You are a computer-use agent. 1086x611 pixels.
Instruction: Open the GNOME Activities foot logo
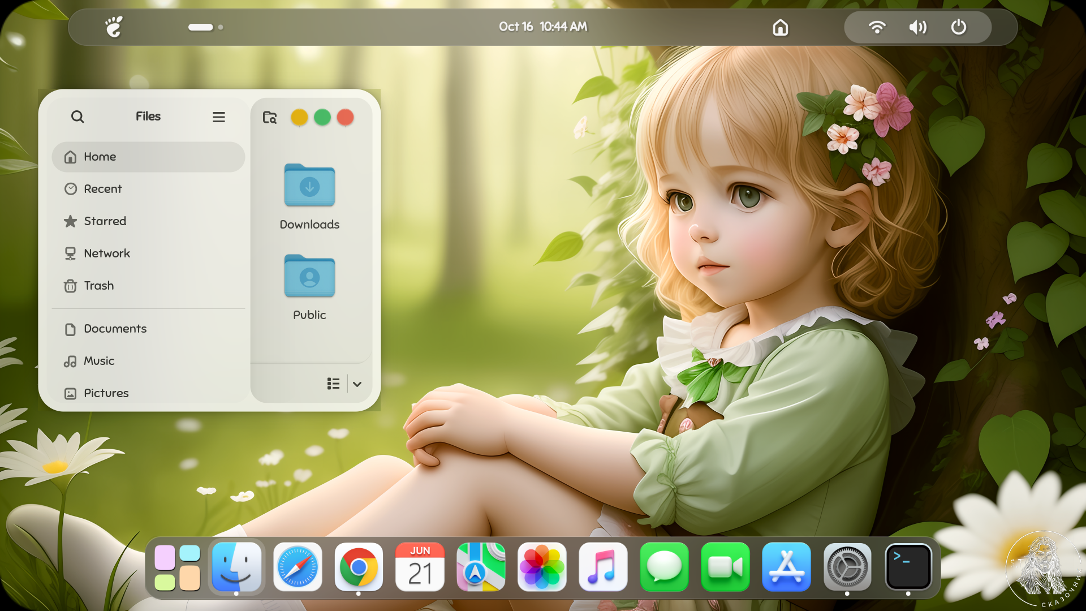[114, 27]
